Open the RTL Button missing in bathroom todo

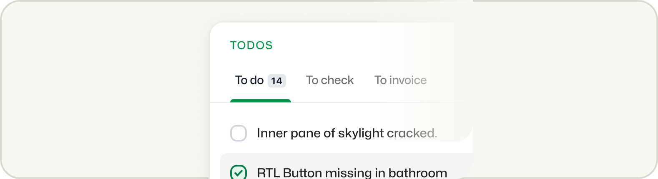click(352, 172)
